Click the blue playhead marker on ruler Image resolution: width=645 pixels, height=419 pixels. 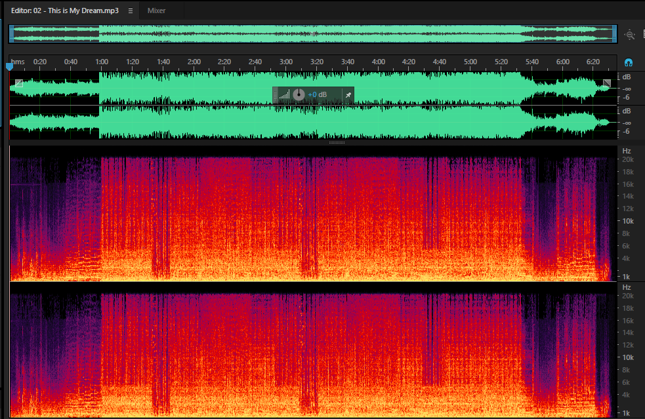(9, 66)
